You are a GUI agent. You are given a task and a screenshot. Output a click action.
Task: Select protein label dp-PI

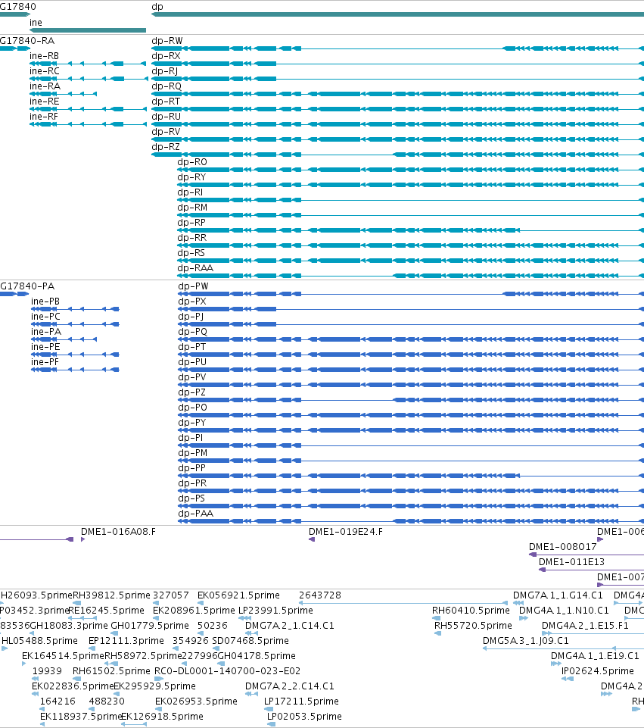[191, 438]
